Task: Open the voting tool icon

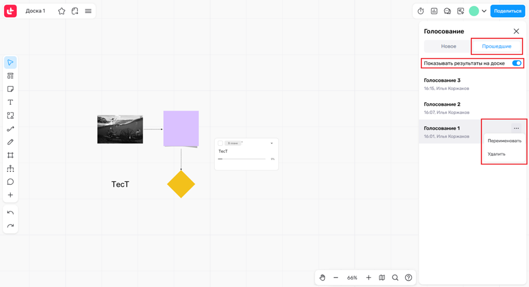Action: [434, 11]
